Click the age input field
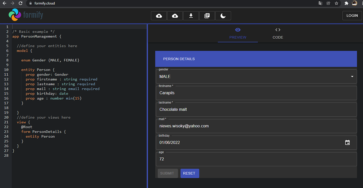Viewport: 363px width, 188px height. (x=256, y=159)
